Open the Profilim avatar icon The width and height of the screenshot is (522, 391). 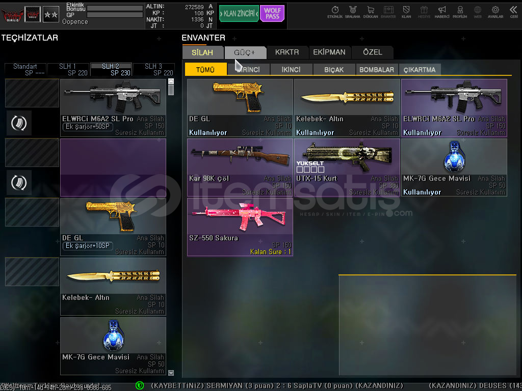click(460, 12)
